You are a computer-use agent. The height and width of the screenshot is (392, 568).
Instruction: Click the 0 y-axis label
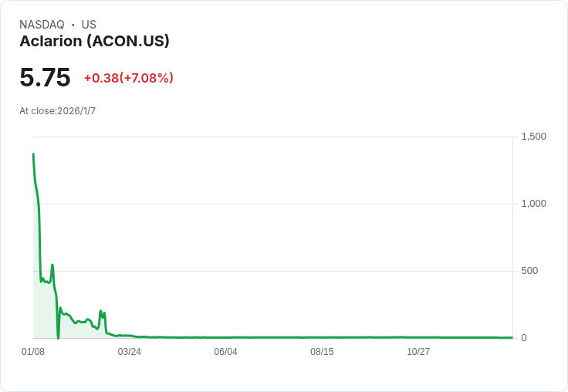(524, 338)
